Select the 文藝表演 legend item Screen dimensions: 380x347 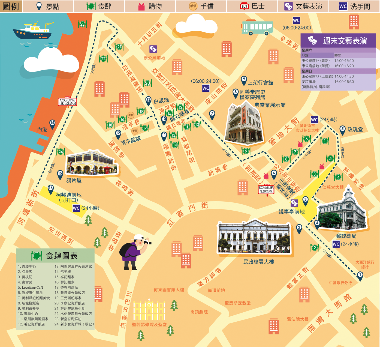click(x=303, y=6)
